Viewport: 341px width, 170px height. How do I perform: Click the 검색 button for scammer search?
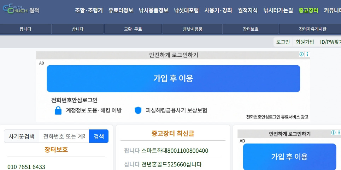point(99,136)
